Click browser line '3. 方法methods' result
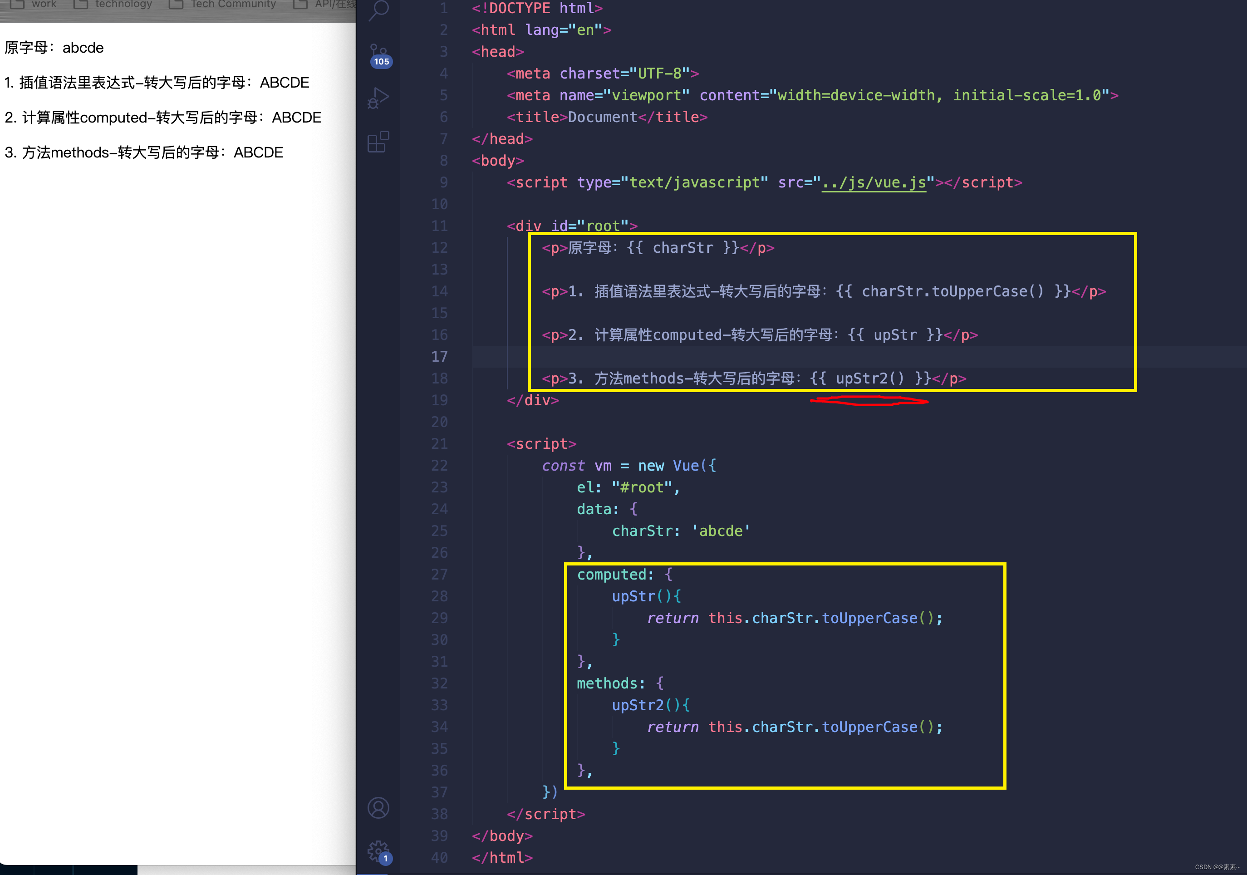The height and width of the screenshot is (875, 1247). coord(144,152)
